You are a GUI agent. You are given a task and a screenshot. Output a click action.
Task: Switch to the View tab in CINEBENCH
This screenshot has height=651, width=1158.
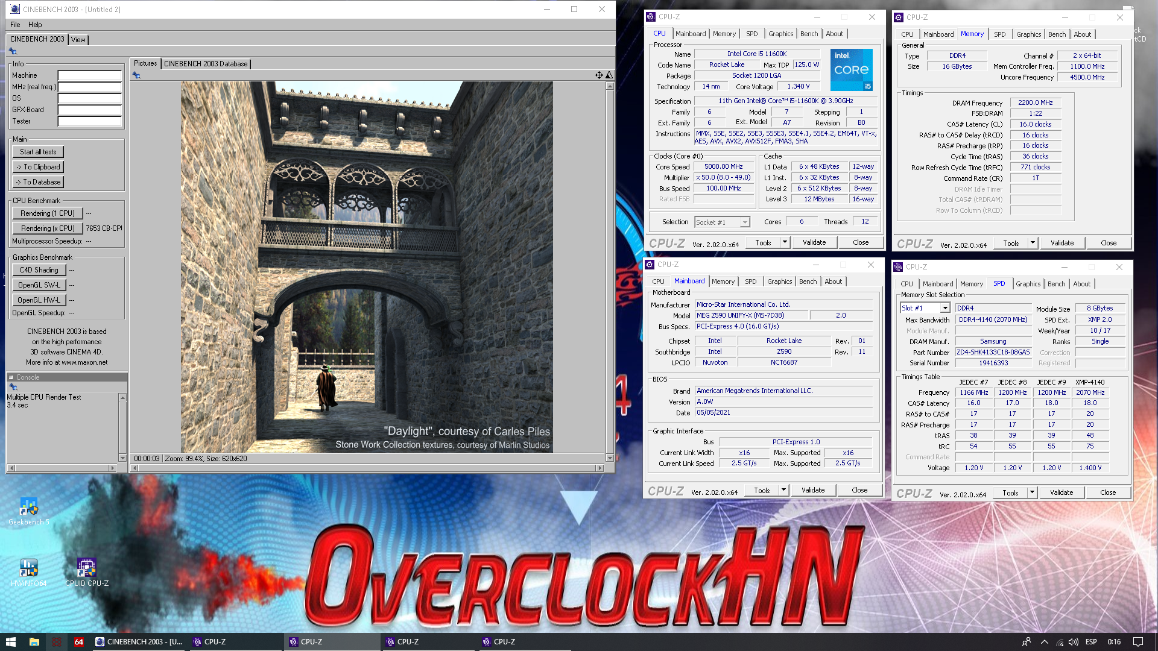[78, 40]
